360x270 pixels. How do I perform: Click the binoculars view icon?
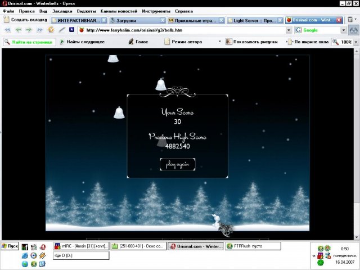coord(354,30)
